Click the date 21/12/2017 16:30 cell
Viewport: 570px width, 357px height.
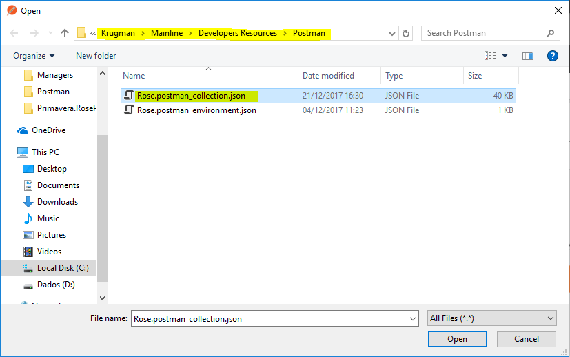(333, 96)
